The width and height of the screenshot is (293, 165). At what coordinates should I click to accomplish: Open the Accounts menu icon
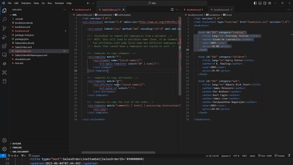point(4,140)
